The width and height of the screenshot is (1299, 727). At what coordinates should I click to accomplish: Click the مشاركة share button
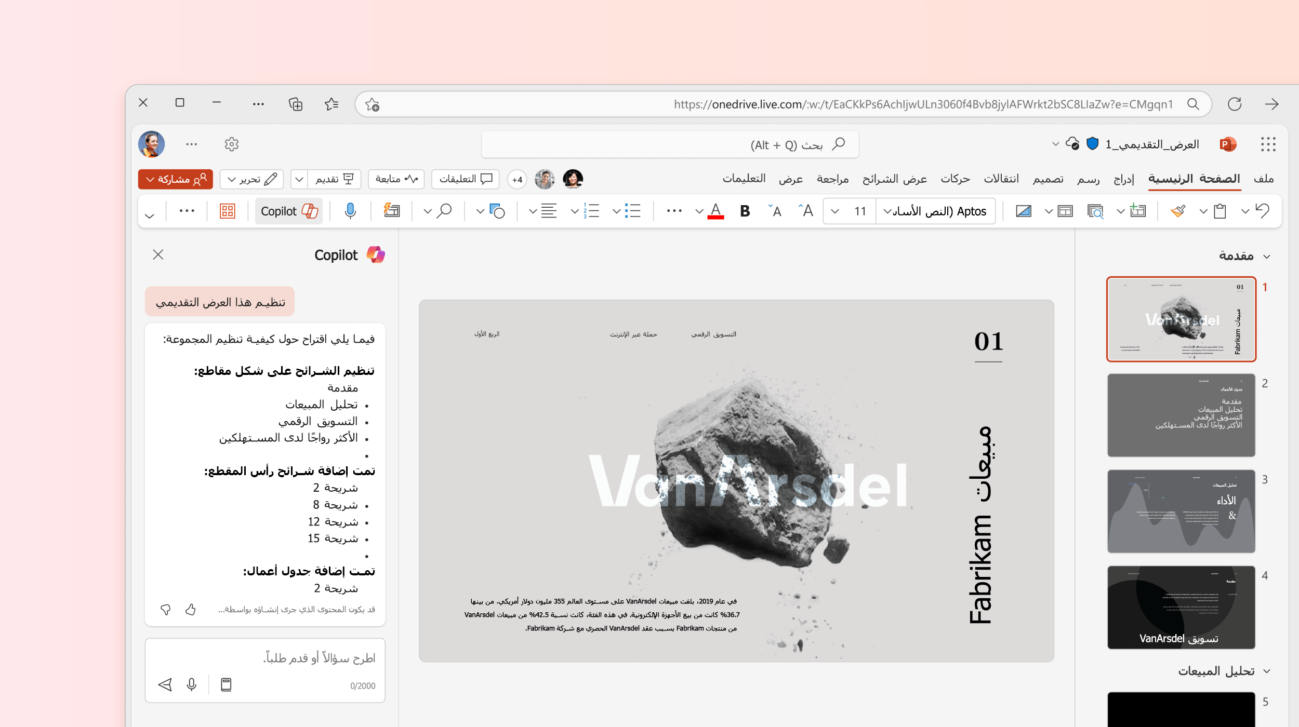click(x=176, y=180)
